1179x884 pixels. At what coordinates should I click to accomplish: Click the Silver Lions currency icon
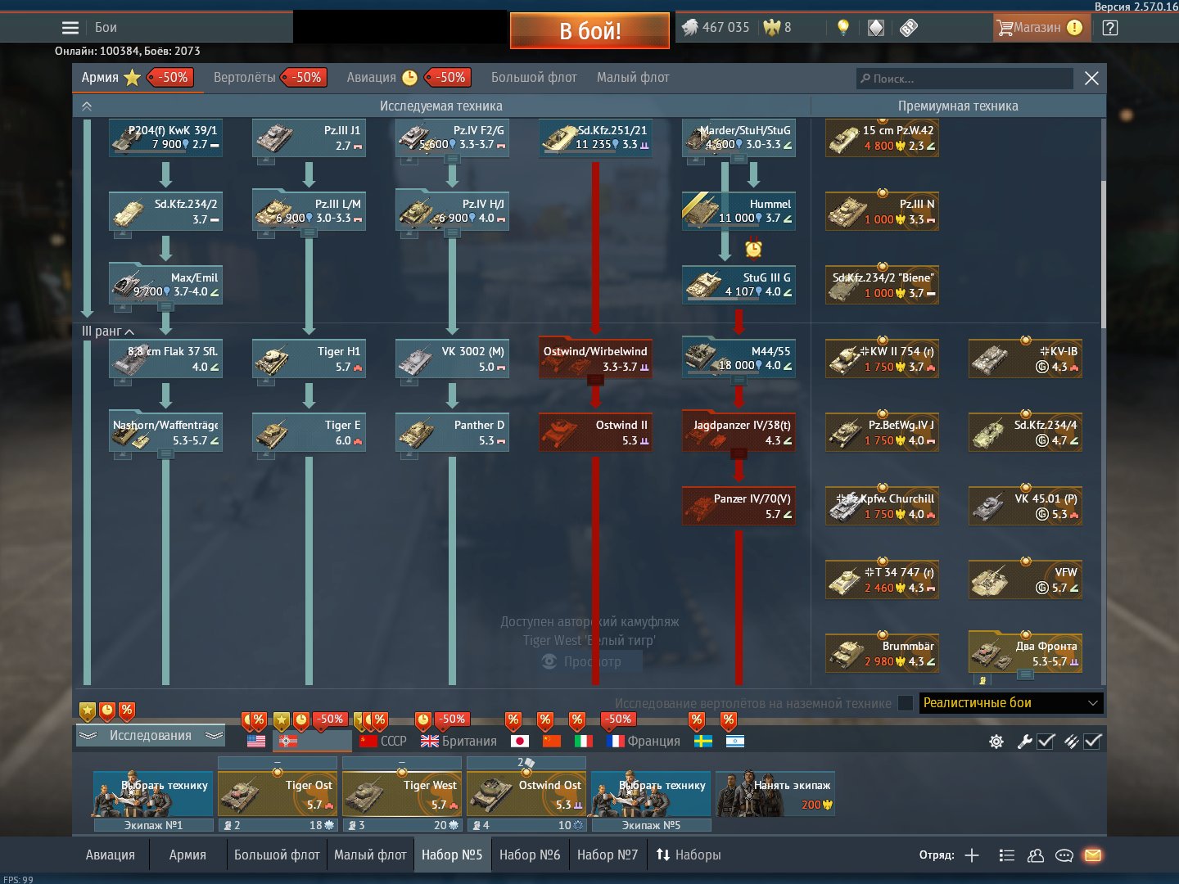pos(690,27)
